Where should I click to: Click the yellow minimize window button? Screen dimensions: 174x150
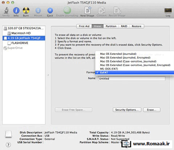(x=8, y=3)
